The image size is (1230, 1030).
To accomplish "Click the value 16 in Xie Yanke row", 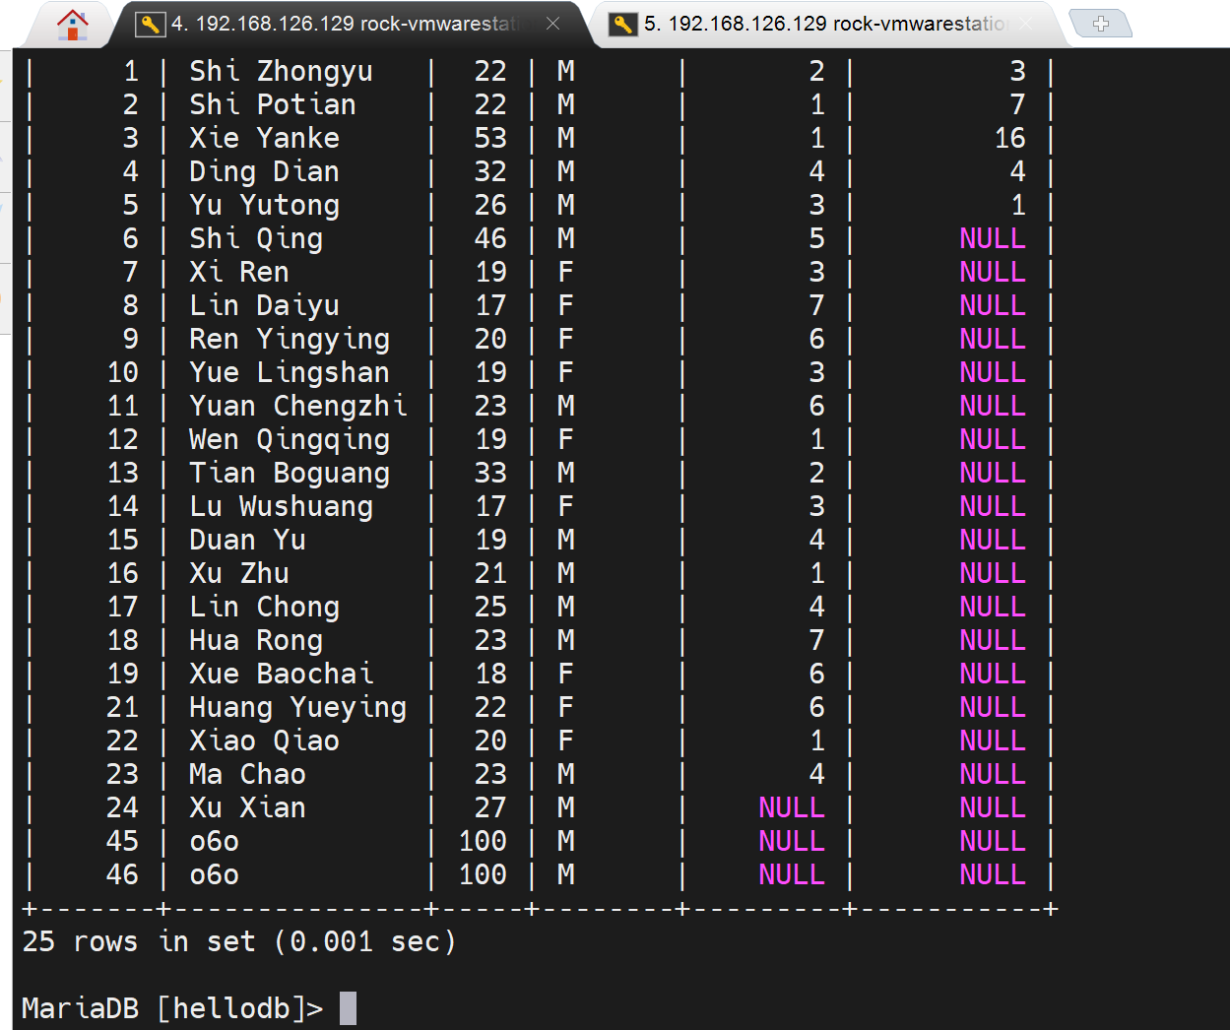I will [x=1009, y=139].
